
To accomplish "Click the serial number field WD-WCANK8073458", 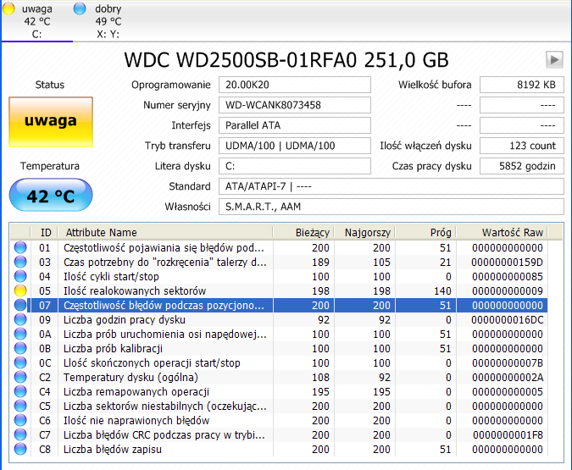I will (x=295, y=105).
